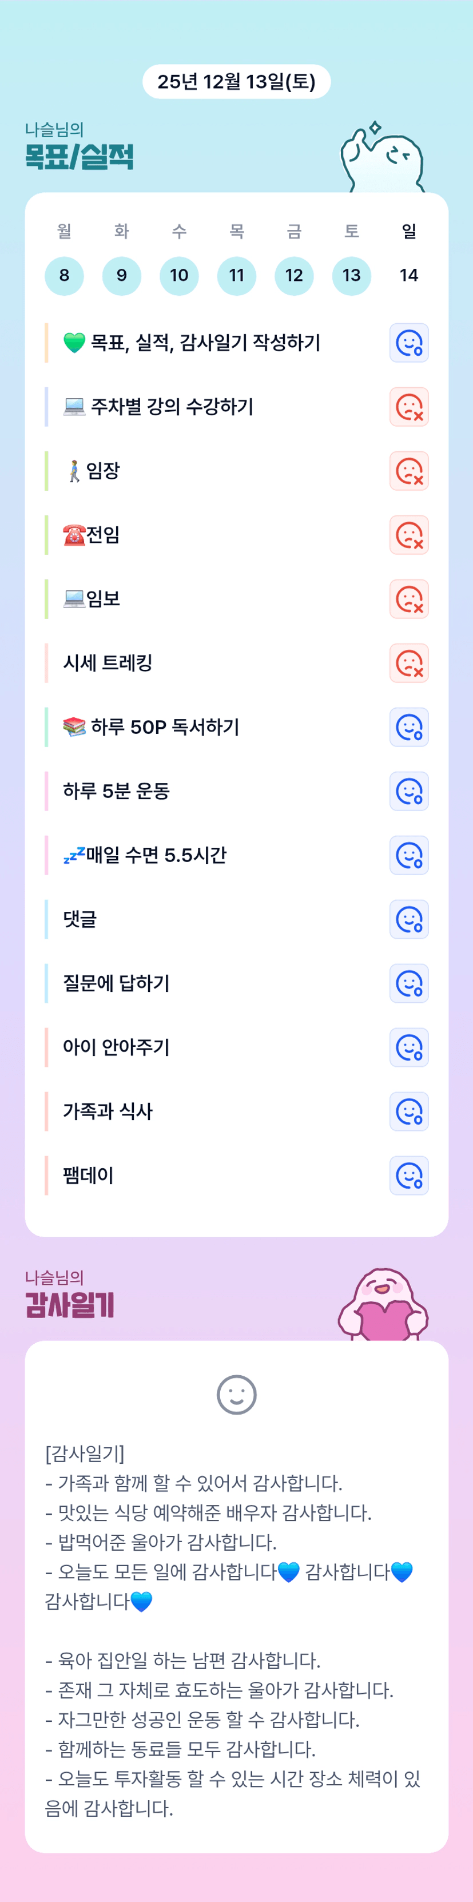Click the sad face icon beside 전임
Viewport: 473px width, 1902px height.
point(409,535)
